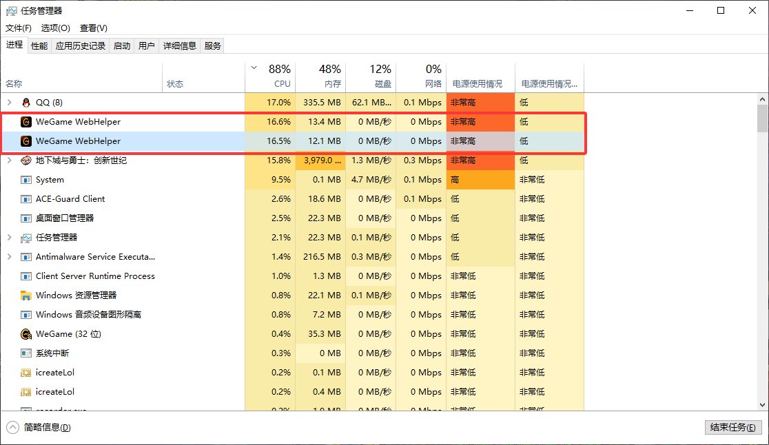Viewport: 769px width, 445px height.
Task: Click the vertical scrollbar thumb
Action: (x=762, y=118)
